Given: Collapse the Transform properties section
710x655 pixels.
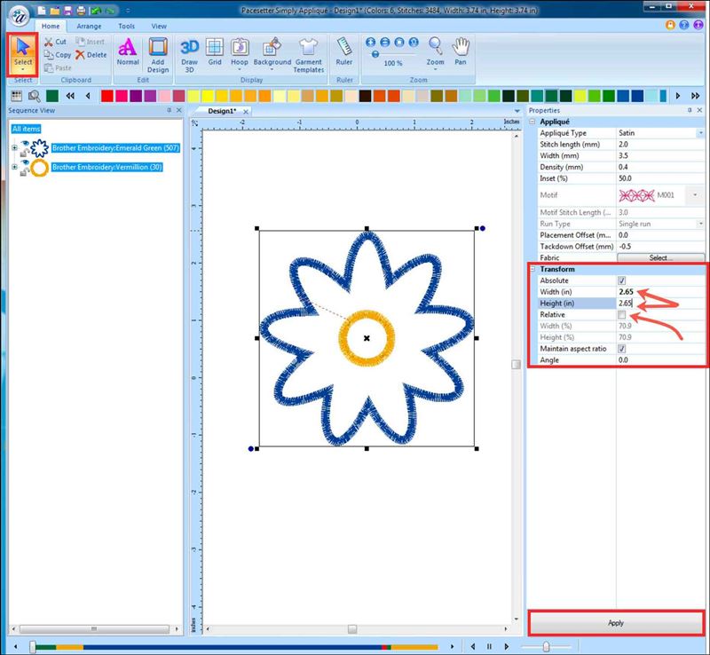Looking at the screenshot, I should click(532, 269).
